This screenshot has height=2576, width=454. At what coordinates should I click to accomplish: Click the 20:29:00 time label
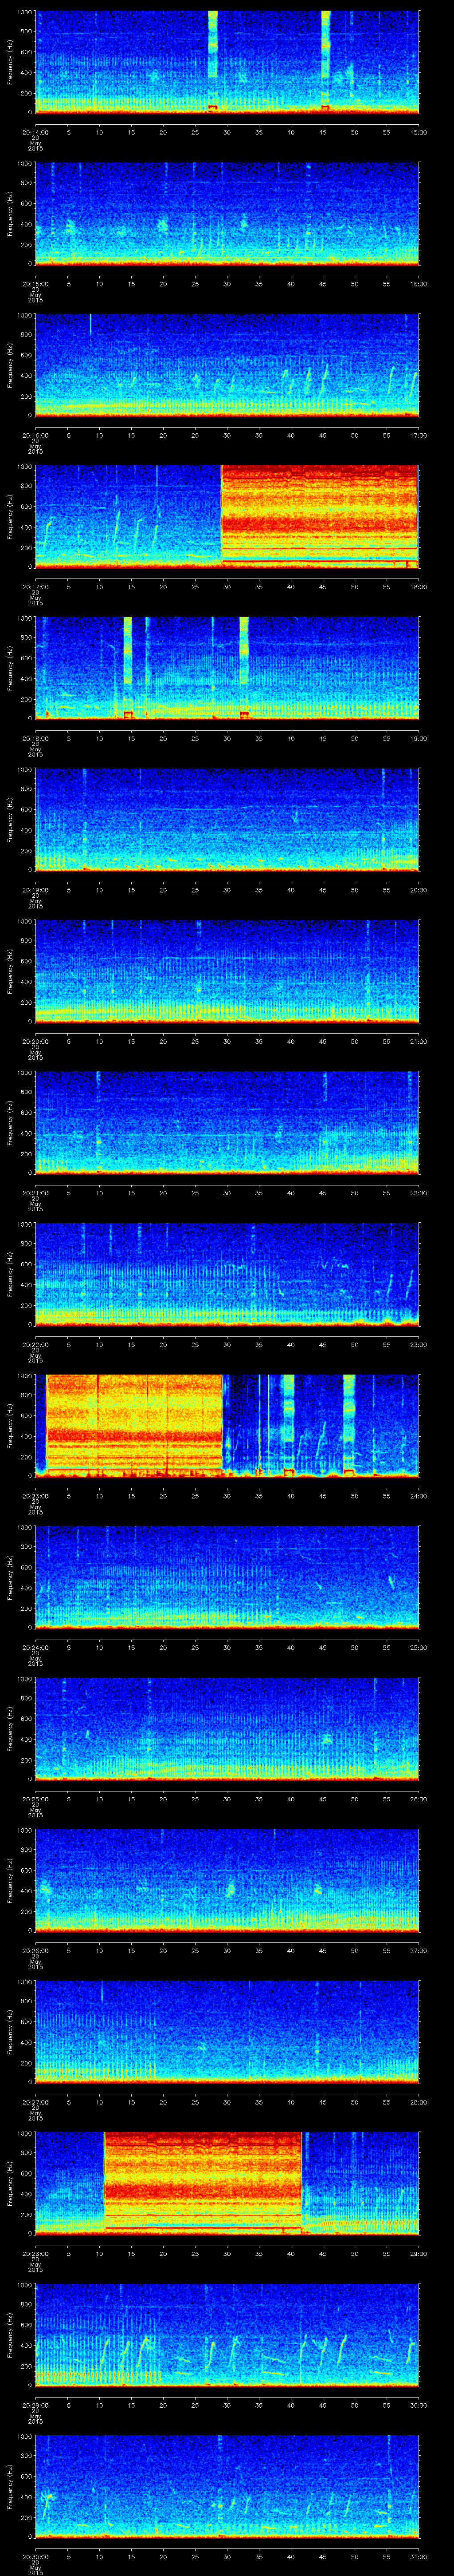tap(35, 2404)
